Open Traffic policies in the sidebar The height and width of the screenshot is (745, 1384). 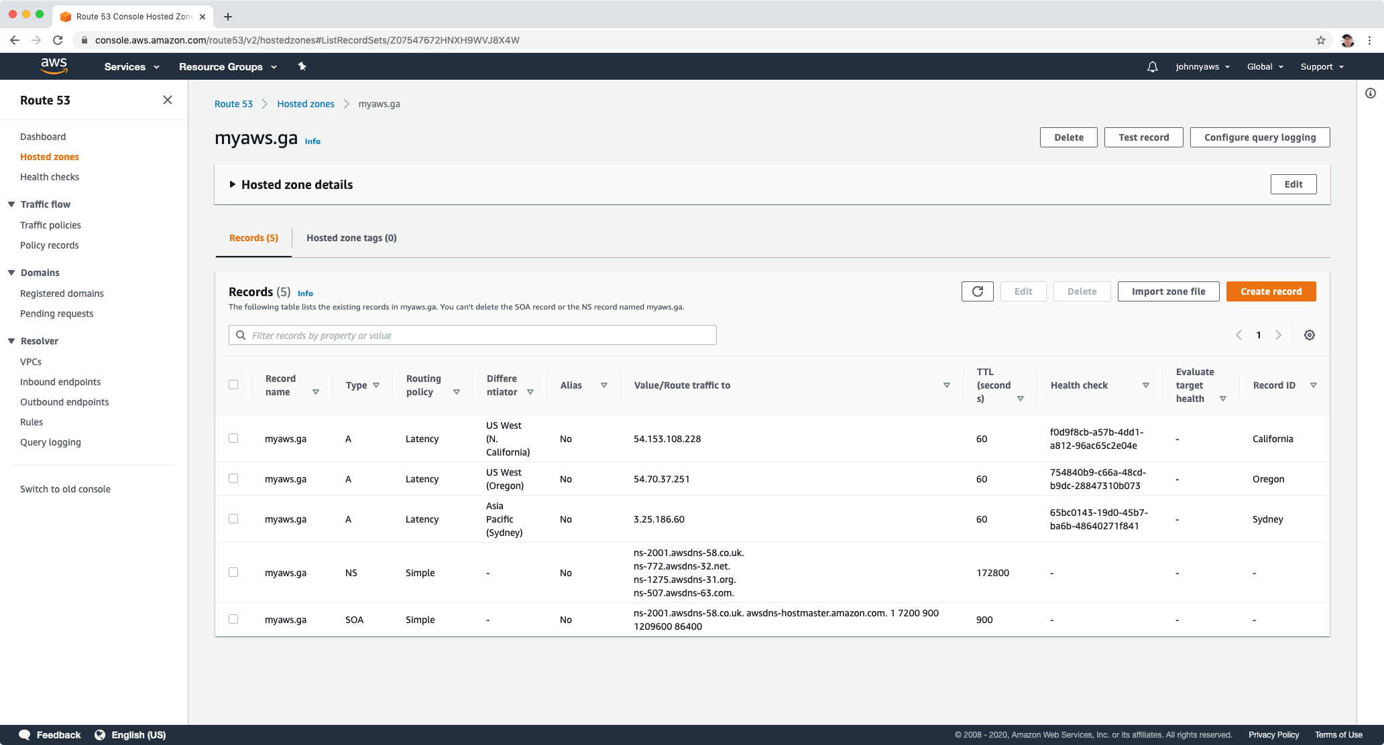point(50,225)
